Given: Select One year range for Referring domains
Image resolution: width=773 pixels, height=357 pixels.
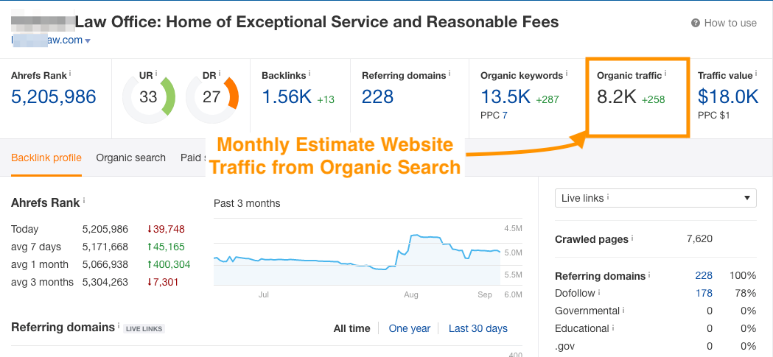Looking at the screenshot, I should (410, 328).
